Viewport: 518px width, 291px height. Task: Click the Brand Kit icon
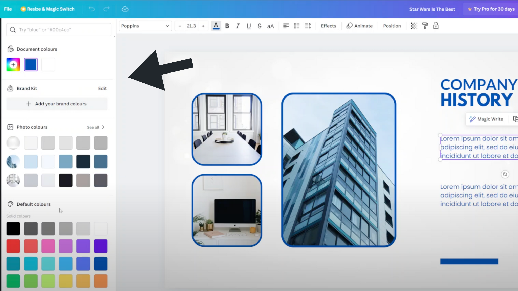[10, 88]
